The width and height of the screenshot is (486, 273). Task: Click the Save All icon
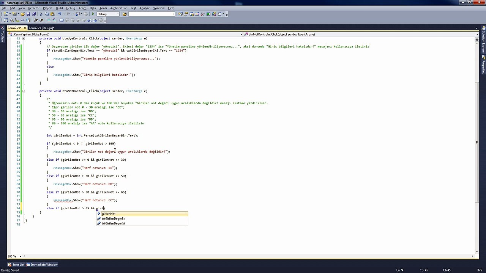click(34, 14)
